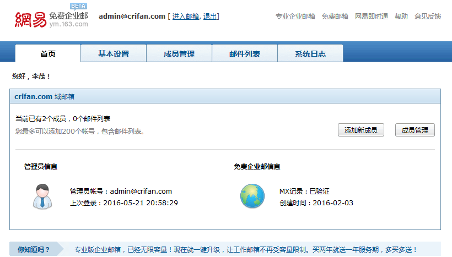Switch to the 基本设置 tab
This screenshot has height=257, width=452.
[x=114, y=54]
